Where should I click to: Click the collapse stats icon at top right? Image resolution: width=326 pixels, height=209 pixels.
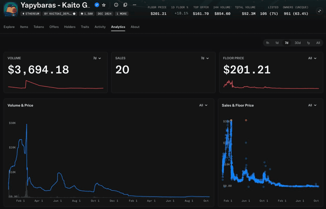pos(319,11)
